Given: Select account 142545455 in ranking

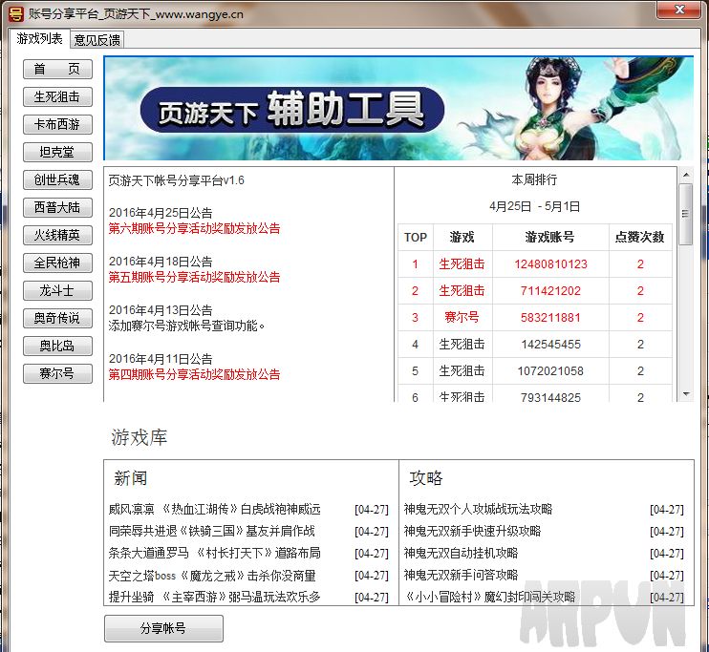Looking at the screenshot, I should click(550, 345).
